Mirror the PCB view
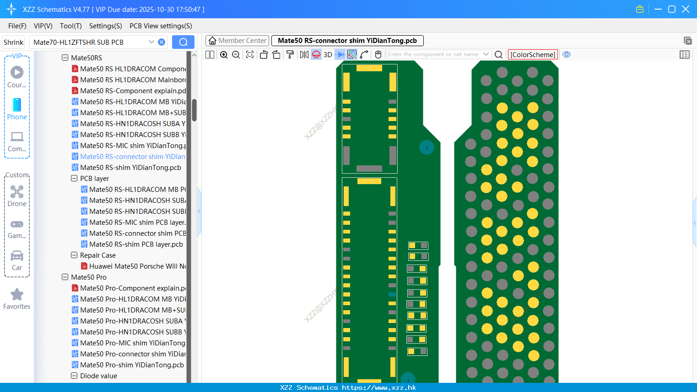The width and height of the screenshot is (697, 392). tap(304, 54)
